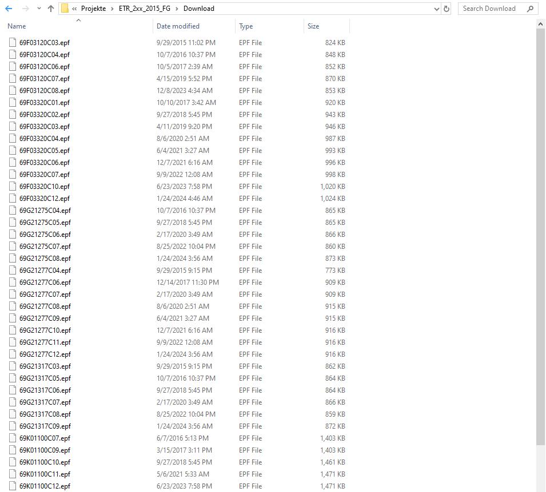The width and height of the screenshot is (546, 492).
Task: Select file icon of 69K01100C12.epf
Action: pyautogui.click(x=13, y=486)
